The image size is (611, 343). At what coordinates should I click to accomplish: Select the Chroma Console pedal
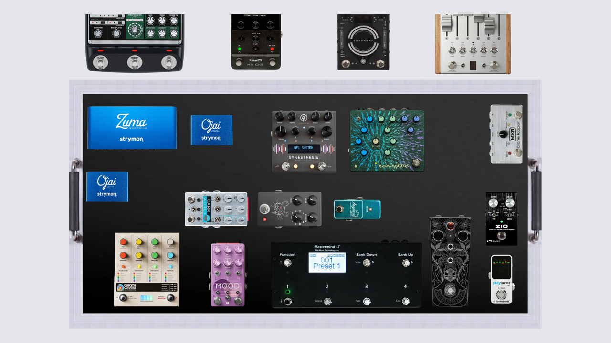click(x=147, y=270)
